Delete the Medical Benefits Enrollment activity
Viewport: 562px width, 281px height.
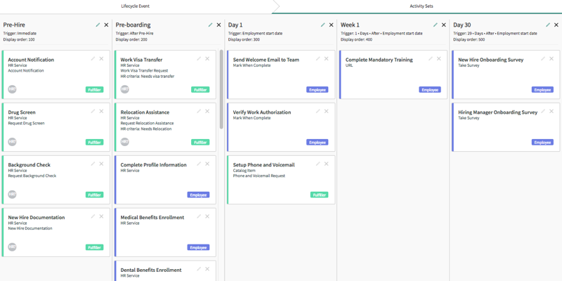coord(207,216)
